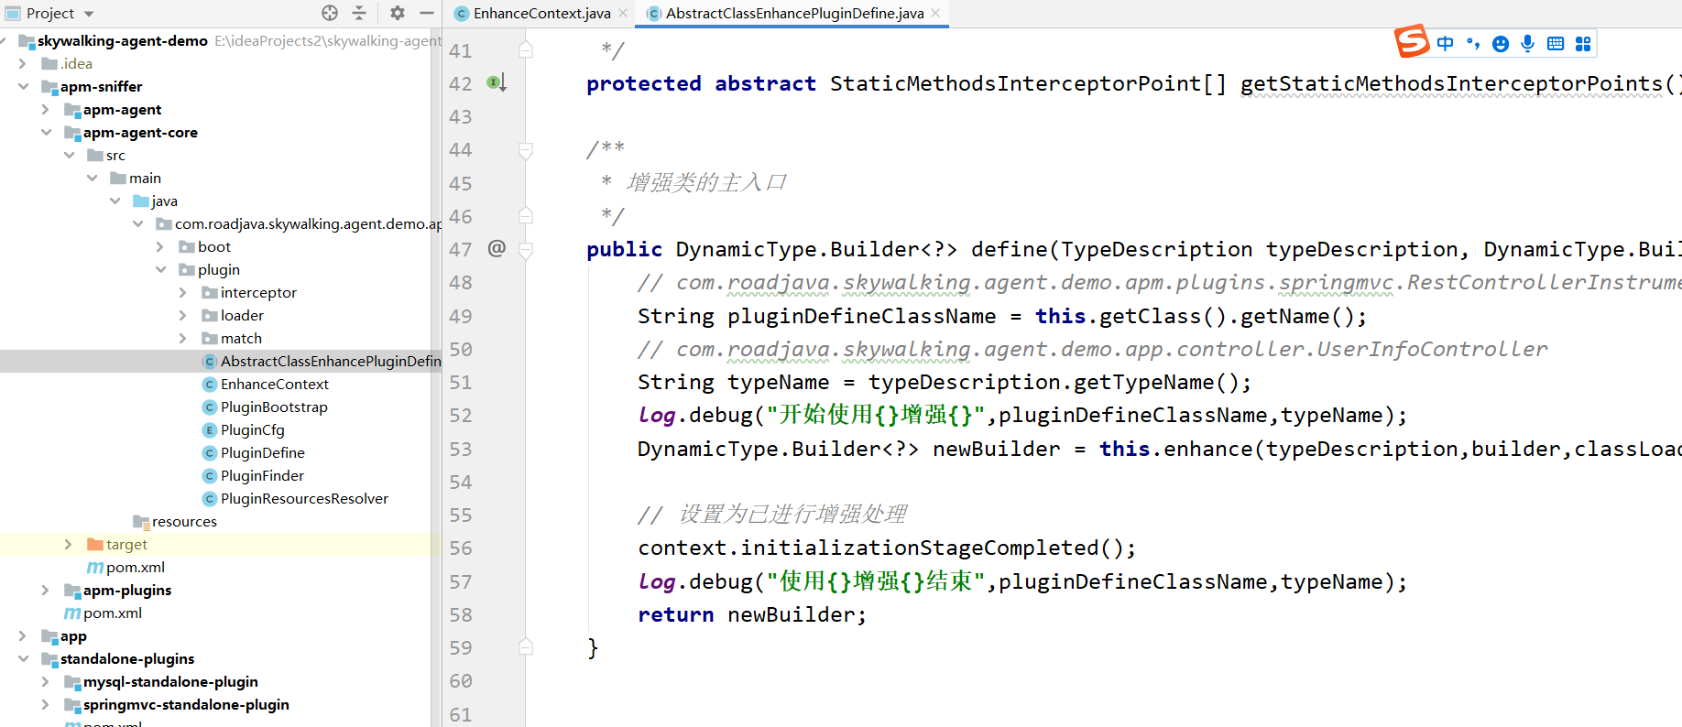The width and height of the screenshot is (1682, 727).
Task: Expand mysql-standalone-plugin module
Action: click(x=45, y=681)
